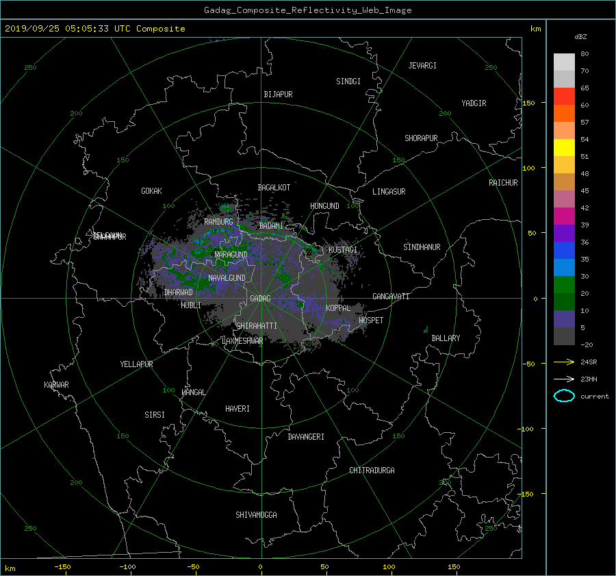This screenshot has width=616, height=576.
Task: Click the NARAGUND city label
Action: coord(231,255)
